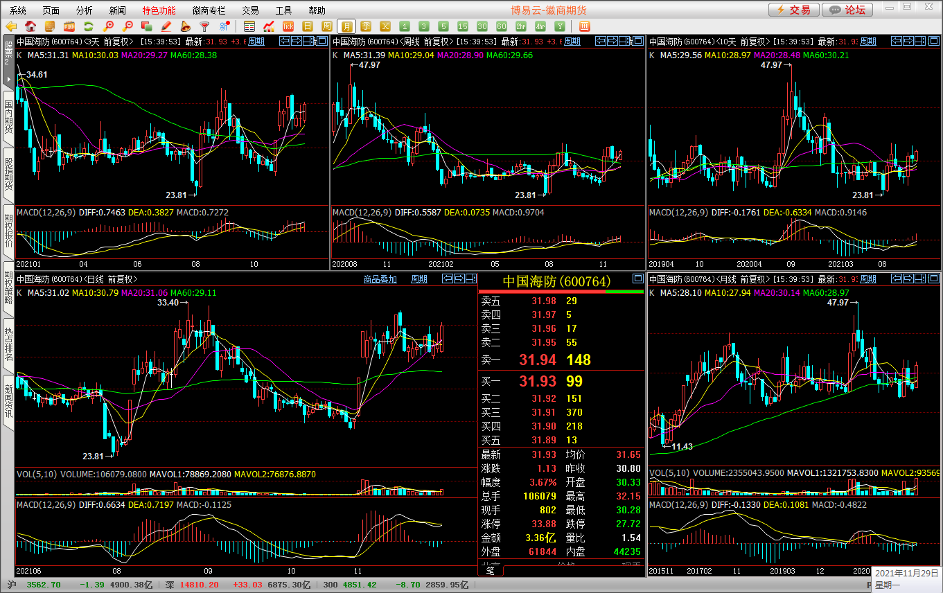This screenshot has height=593, width=943.
Task: Switch to daily period 日 button
Action: tap(308, 26)
